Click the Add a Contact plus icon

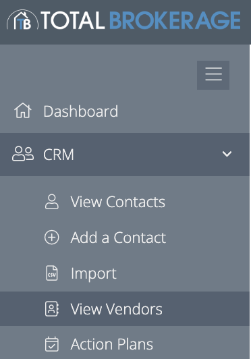(x=52, y=238)
